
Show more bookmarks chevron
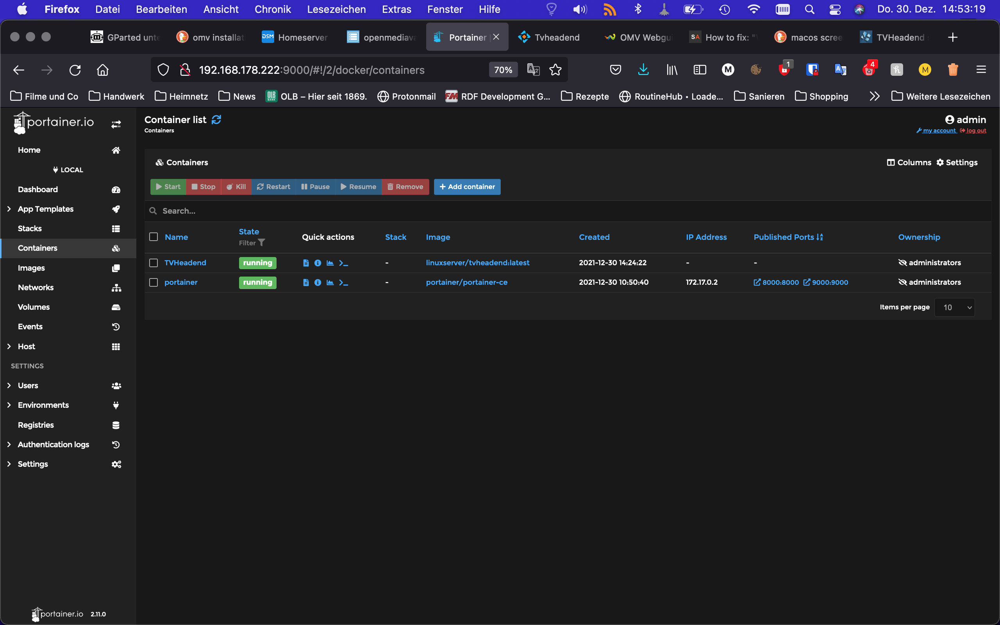point(874,96)
